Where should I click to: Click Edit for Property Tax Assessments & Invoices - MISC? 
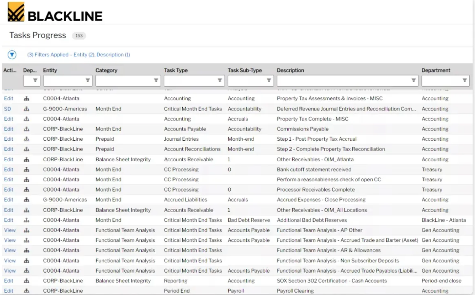(8, 98)
